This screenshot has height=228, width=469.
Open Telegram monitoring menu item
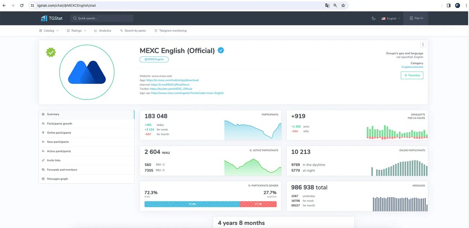coord(170,30)
